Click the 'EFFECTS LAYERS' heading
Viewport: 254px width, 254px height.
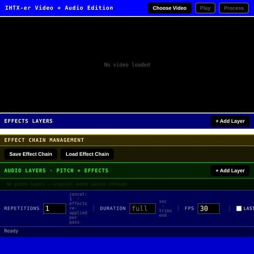coord(28,121)
